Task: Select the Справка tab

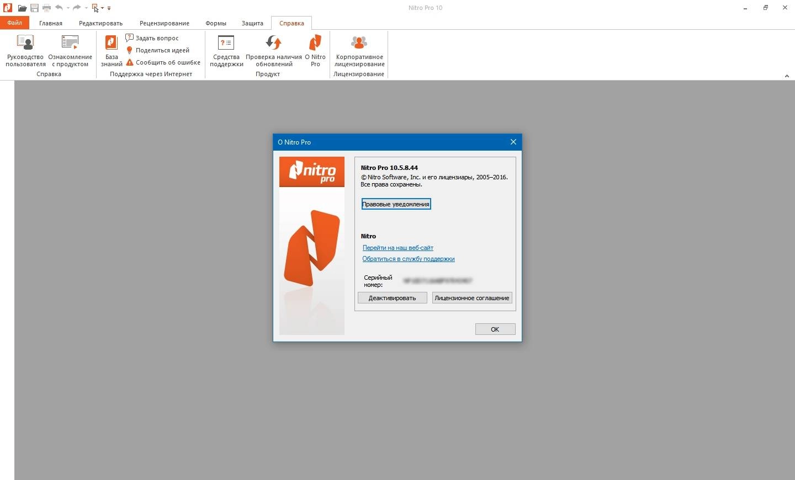Action: [291, 23]
